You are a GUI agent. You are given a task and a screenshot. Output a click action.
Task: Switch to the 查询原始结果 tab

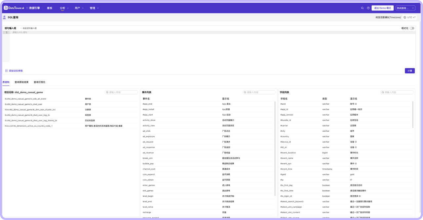(x=21, y=82)
